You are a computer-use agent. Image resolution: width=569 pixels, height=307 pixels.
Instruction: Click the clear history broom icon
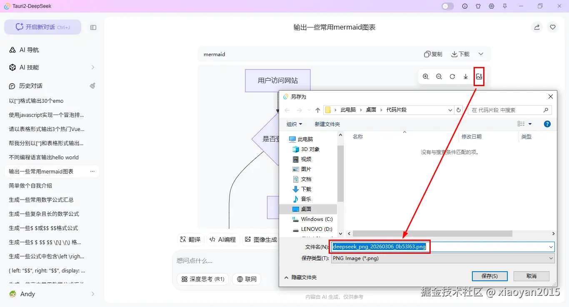92,86
